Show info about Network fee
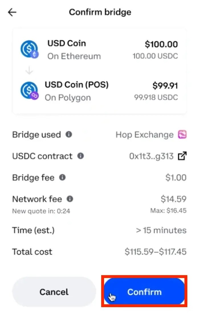This screenshot has height=316, width=199. pos(70,199)
